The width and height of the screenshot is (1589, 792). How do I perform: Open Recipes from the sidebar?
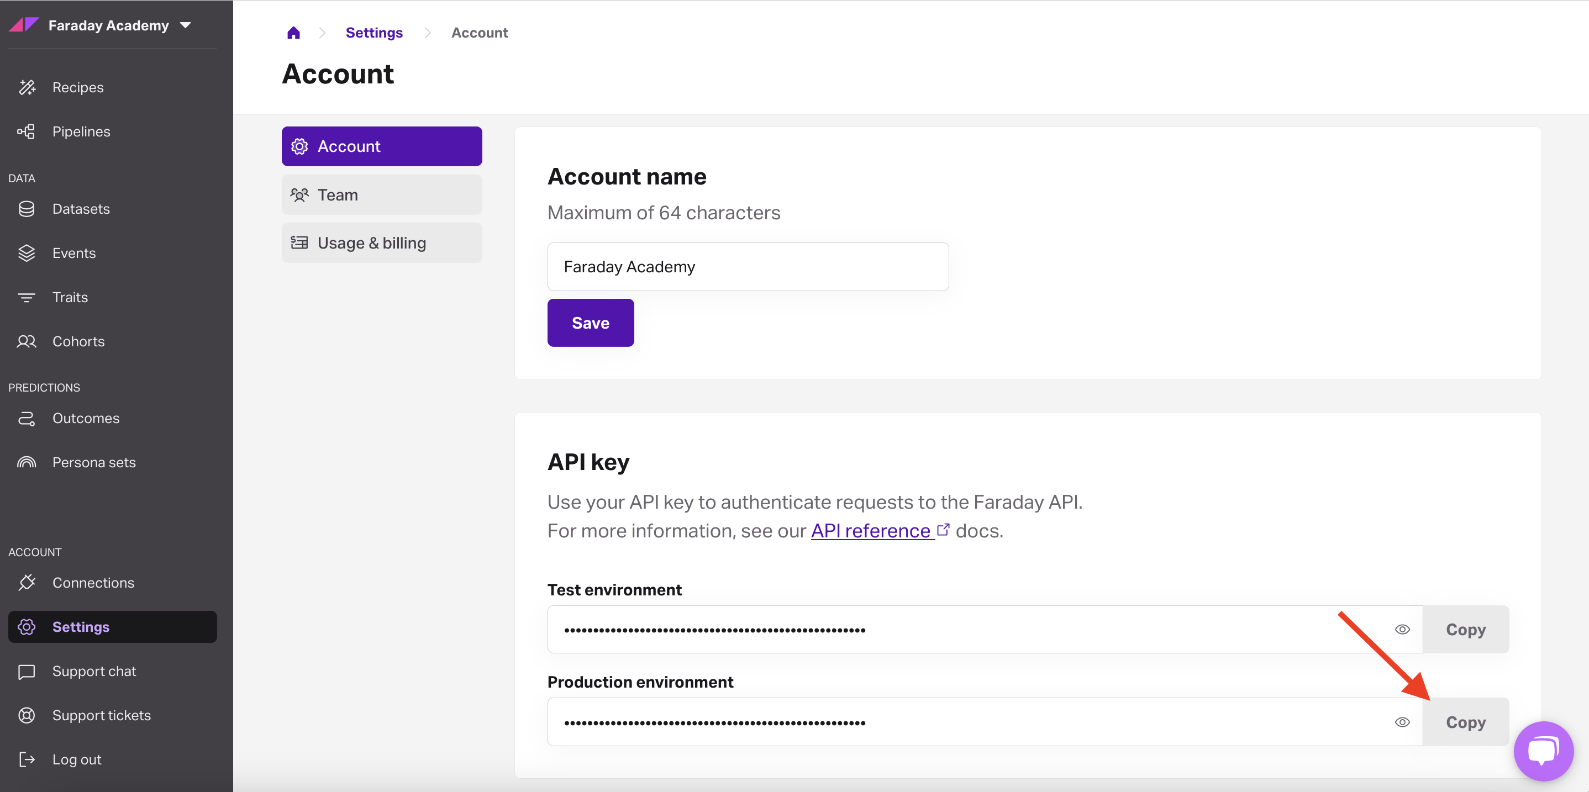(78, 87)
